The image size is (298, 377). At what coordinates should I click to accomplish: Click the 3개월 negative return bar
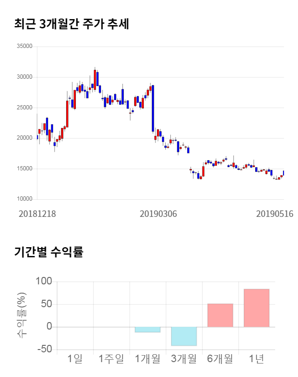183,336
